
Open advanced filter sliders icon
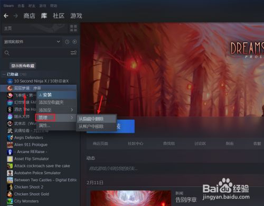pyautogui.click(x=73, y=52)
